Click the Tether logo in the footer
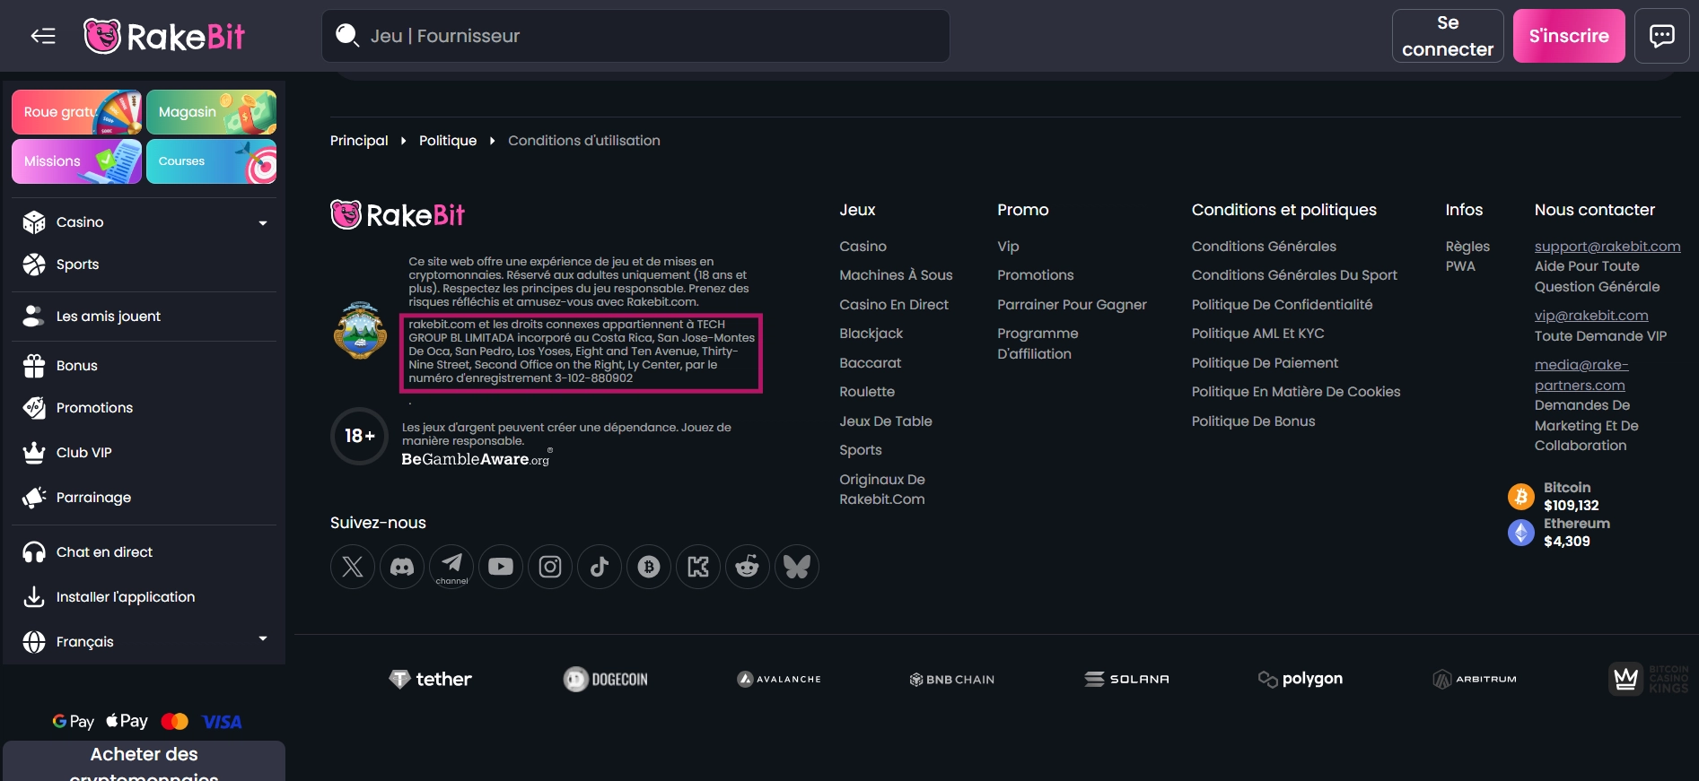The width and height of the screenshot is (1699, 781). (430, 679)
